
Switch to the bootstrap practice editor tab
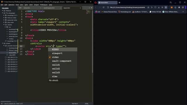(x=52, y=8)
